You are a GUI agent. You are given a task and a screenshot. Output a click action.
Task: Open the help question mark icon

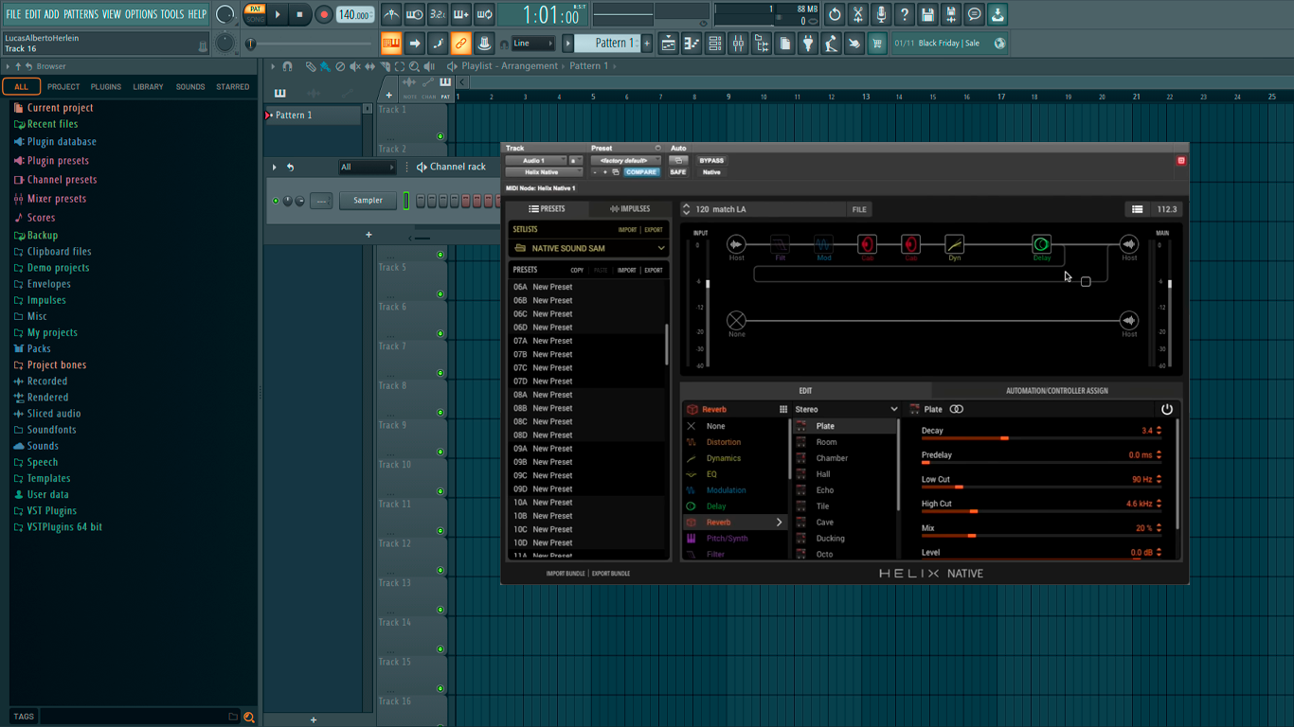tap(904, 15)
